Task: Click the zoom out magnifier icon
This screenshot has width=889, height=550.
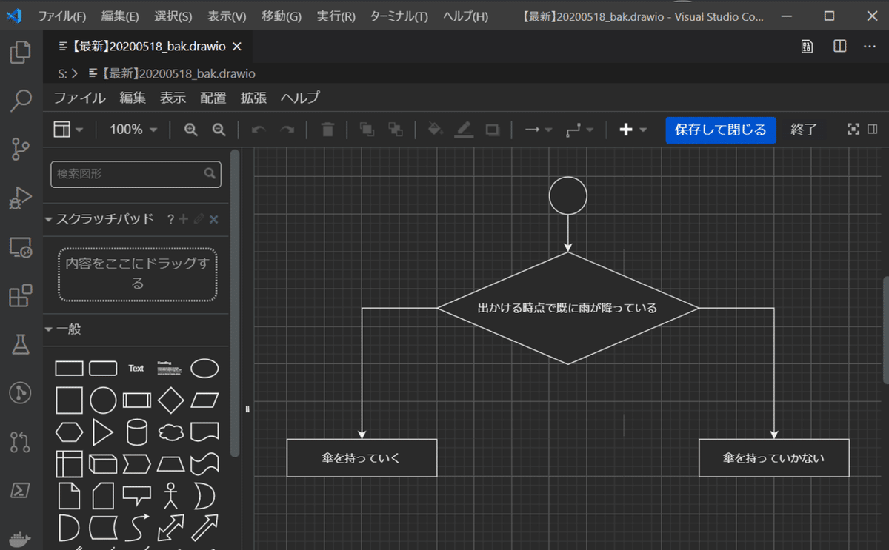Action: 219,130
